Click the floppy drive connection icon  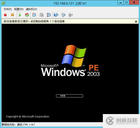point(56,15)
